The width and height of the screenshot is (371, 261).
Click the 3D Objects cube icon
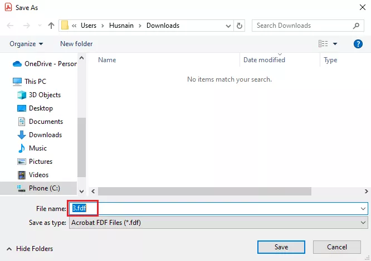coord(22,95)
